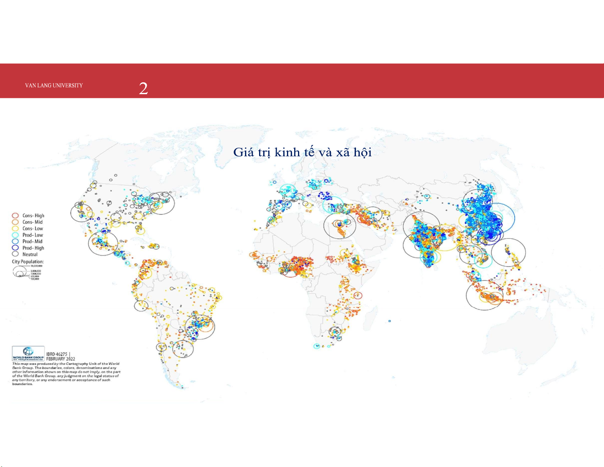Click the 'Cons- Low' legend label text
Viewport: 604px width, 467px height.
[x=32, y=229]
